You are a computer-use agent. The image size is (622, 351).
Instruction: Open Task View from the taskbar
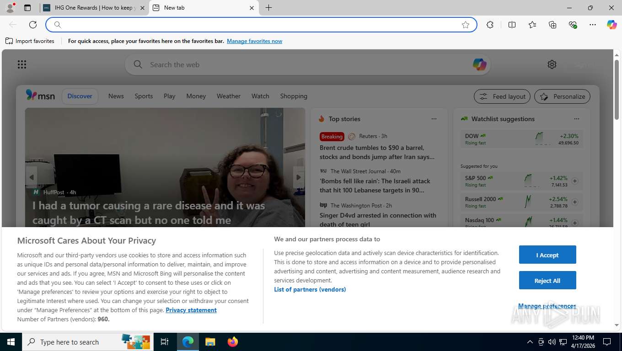coord(165,342)
